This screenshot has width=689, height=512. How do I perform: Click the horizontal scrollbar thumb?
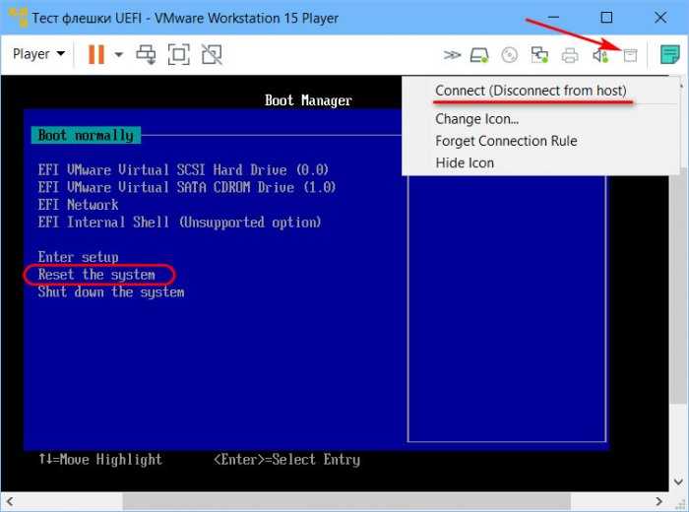[x=346, y=501]
